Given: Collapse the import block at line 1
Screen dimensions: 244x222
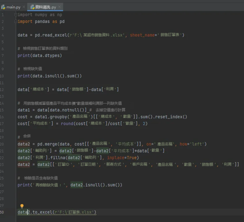Looking at the screenshot, I should [16, 15].
